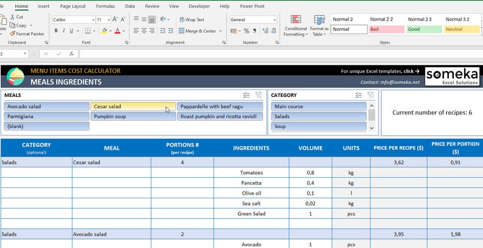The height and width of the screenshot is (248, 483).
Task: Go to the Data tab
Action: tap(130, 6)
